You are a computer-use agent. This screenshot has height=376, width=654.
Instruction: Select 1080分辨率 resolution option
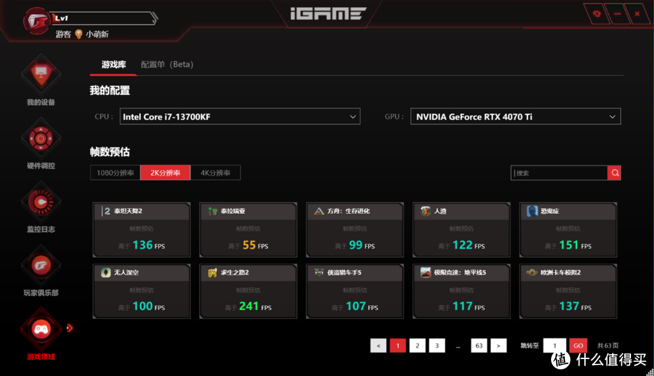point(115,173)
